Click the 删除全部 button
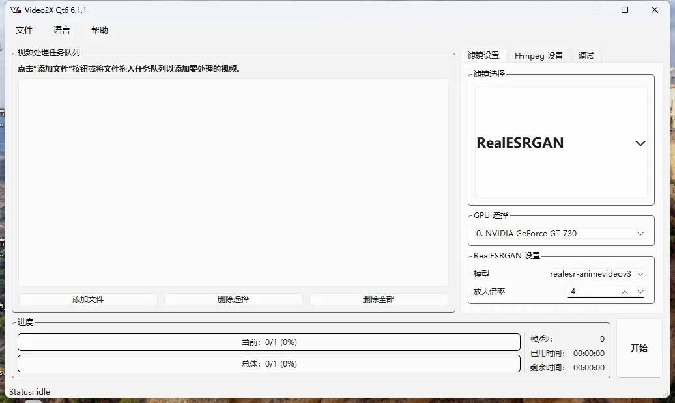 379,299
